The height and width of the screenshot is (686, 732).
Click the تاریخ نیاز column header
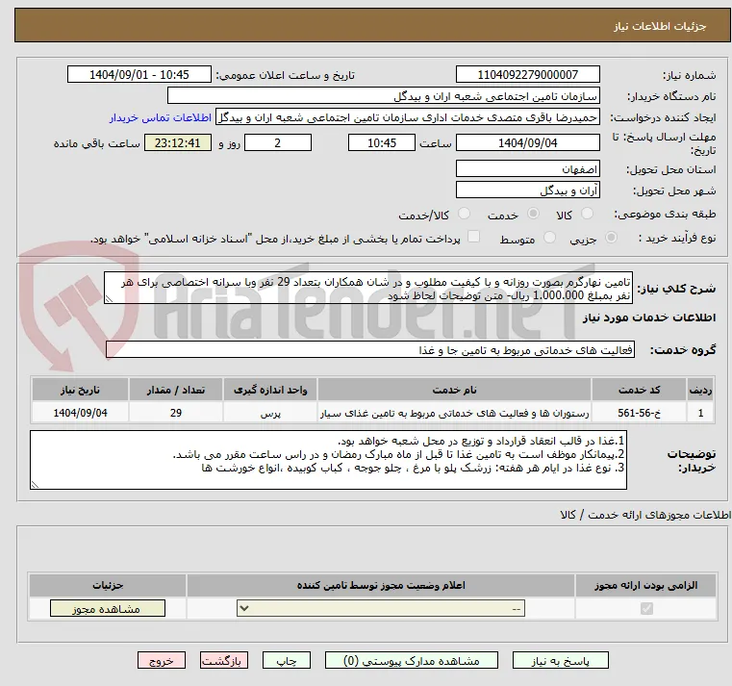[x=80, y=390]
